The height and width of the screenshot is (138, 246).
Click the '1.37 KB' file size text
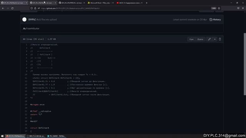(52, 39)
